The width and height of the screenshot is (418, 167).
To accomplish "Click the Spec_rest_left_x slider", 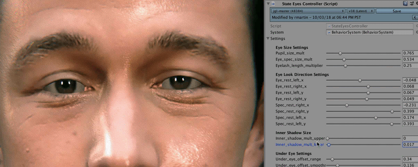I will pos(364,118).
